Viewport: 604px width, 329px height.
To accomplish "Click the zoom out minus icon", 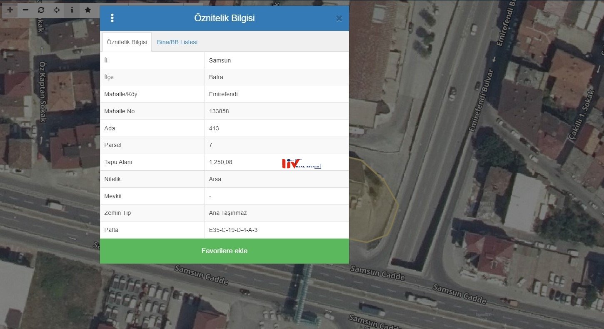I will point(25,10).
